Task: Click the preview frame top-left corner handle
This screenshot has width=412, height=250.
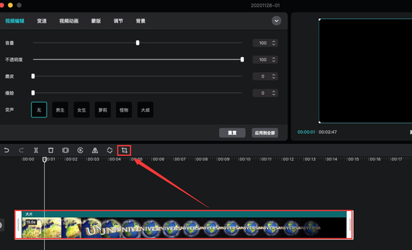Action: point(319,20)
